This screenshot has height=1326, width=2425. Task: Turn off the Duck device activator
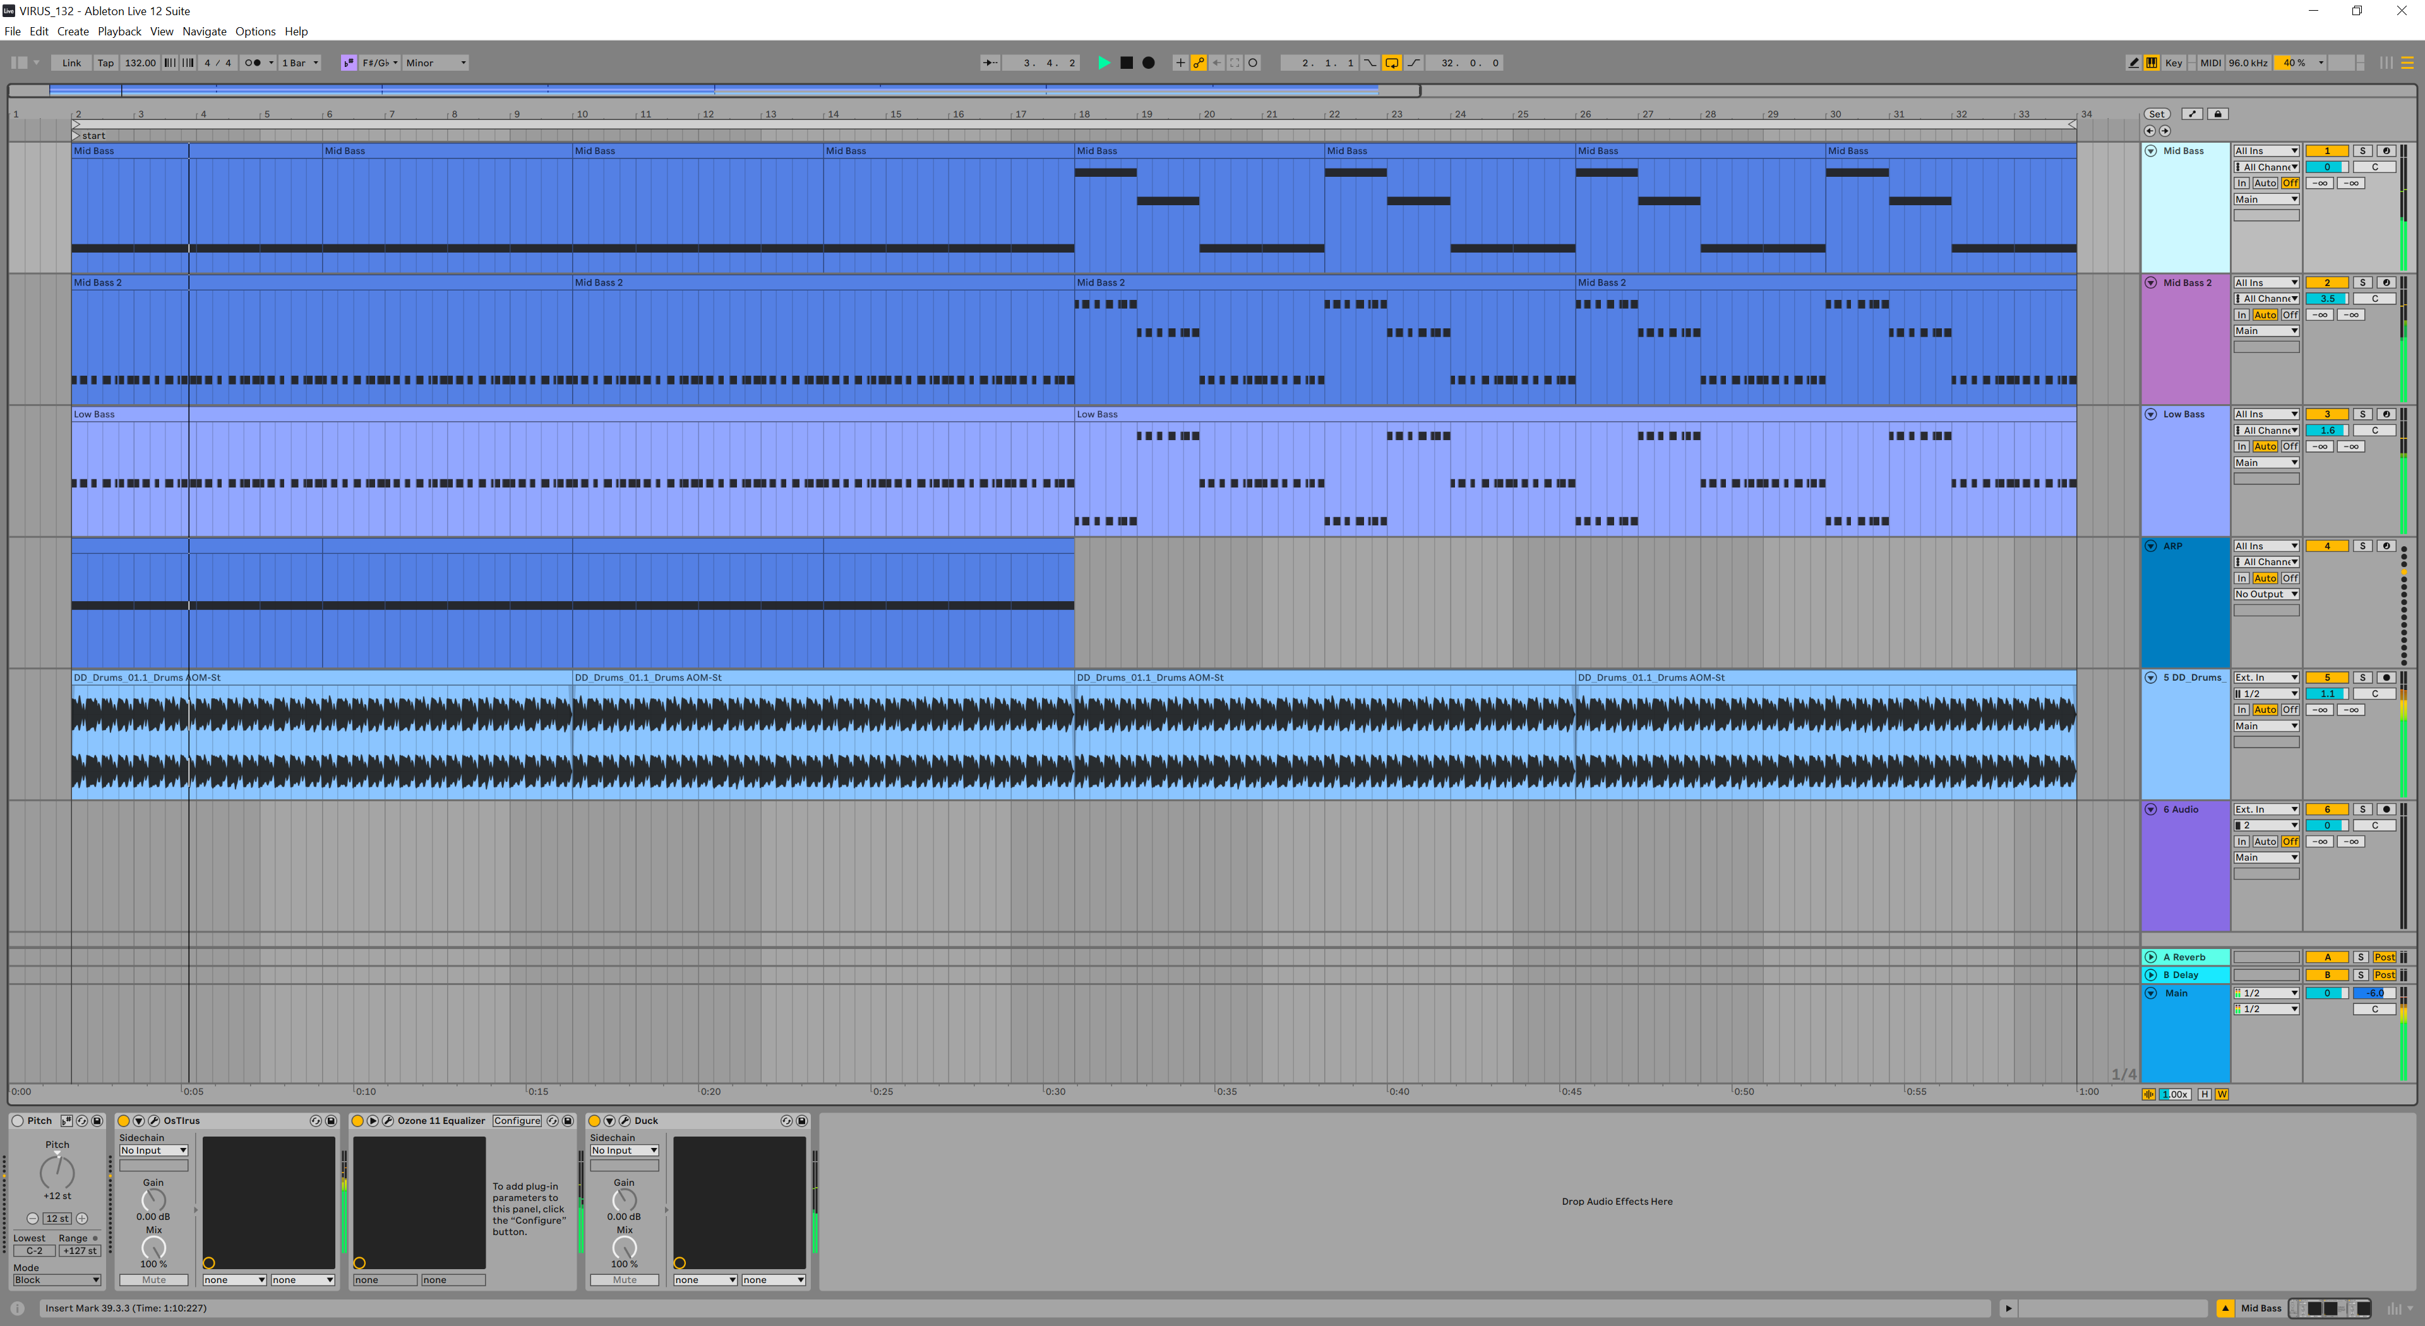pyautogui.click(x=594, y=1121)
